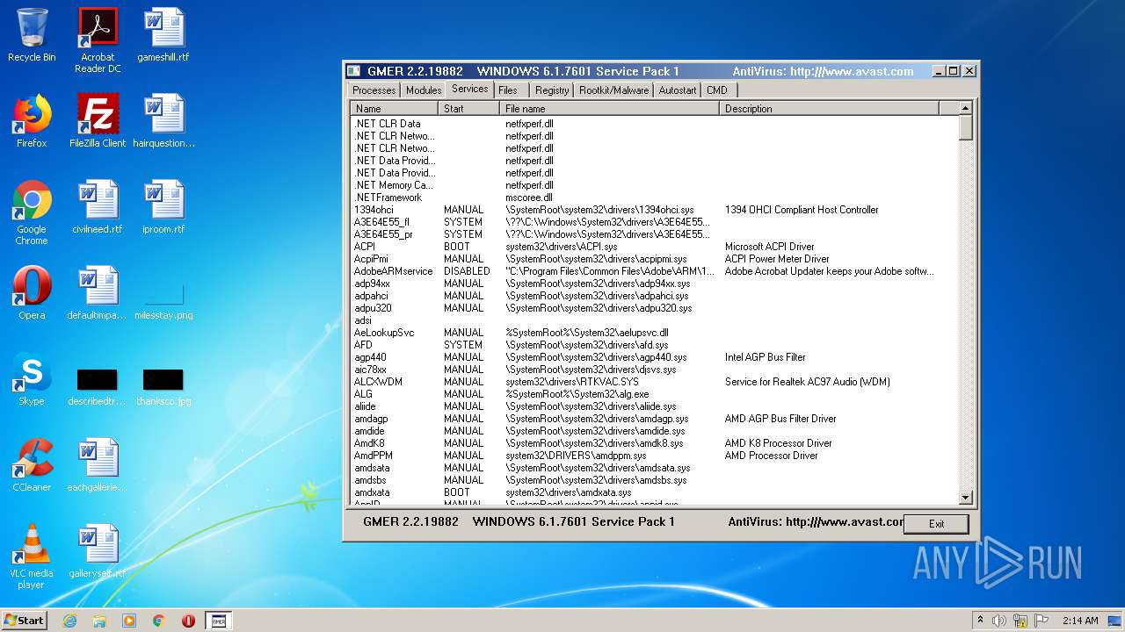Launch Opera browser desktop shortcut
Screen dimensions: 1125x632
[x=32, y=293]
